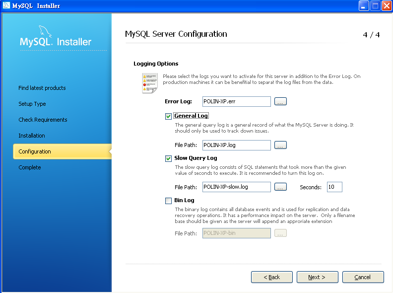The height and width of the screenshot is (293, 393).
Task: Click the Slow Query Log label
Action: 196,158
